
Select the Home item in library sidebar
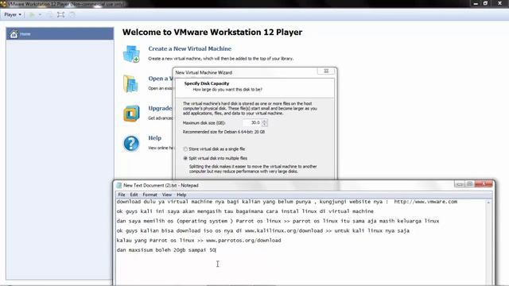point(60,33)
